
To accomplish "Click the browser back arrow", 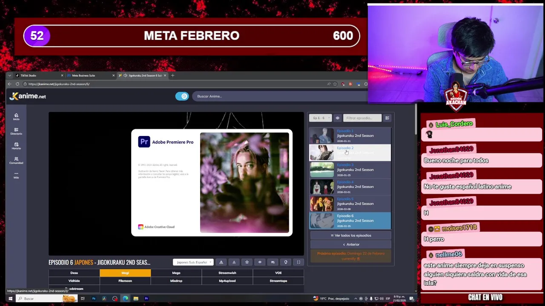I will [9, 84].
